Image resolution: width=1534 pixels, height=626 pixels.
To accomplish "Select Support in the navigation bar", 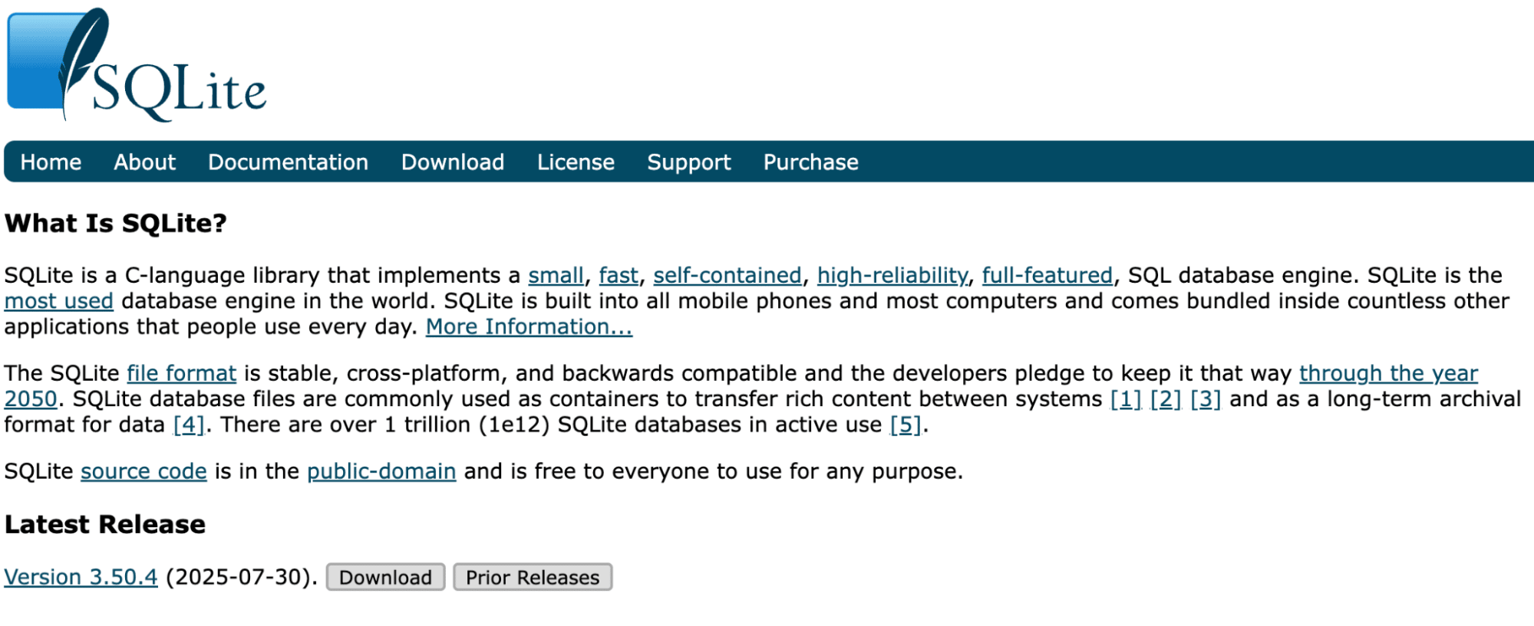I will 688,162.
